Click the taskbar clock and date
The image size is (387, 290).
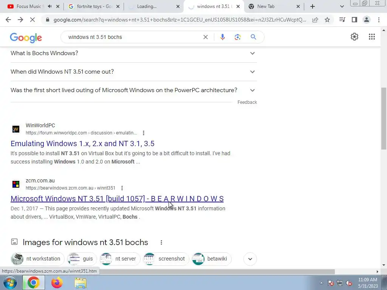pyautogui.click(x=368, y=283)
